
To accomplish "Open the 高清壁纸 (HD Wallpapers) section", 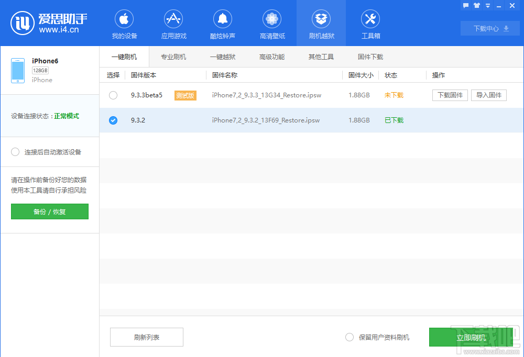I will point(271,23).
